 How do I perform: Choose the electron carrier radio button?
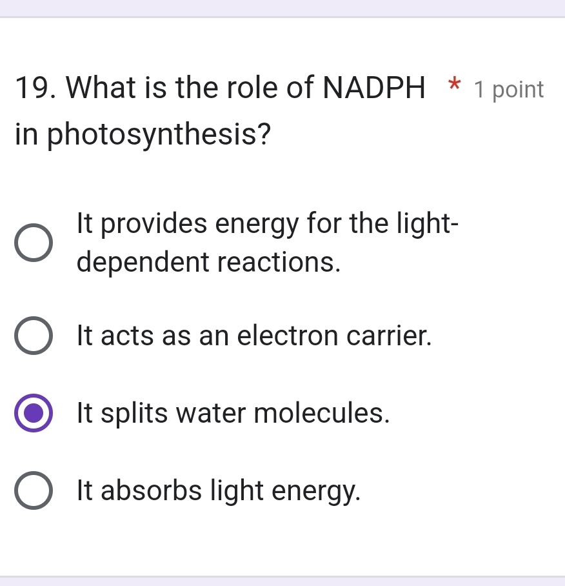click(34, 336)
